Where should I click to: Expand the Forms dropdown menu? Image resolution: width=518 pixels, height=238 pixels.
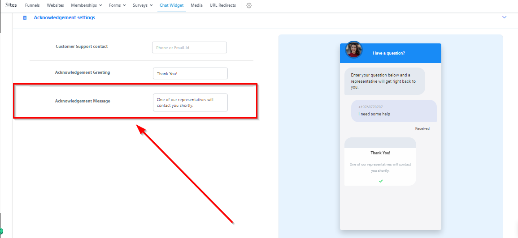(x=117, y=5)
